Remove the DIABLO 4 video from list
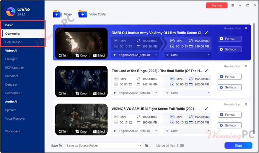 246,28
